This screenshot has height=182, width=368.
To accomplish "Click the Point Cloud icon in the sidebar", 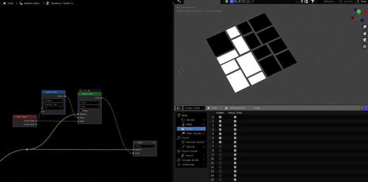I will 178,151.
